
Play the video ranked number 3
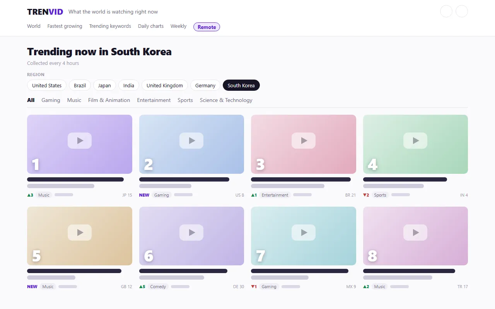coord(304,141)
